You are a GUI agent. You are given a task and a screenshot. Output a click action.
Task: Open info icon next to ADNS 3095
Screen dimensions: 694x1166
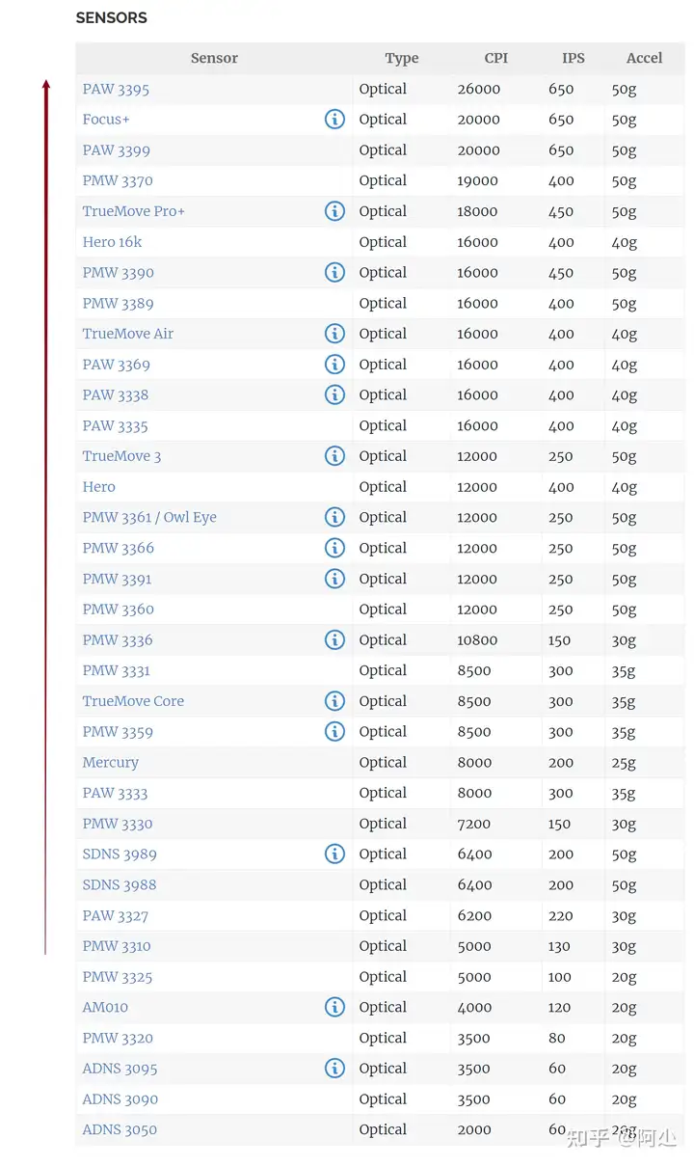tap(334, 1068)
